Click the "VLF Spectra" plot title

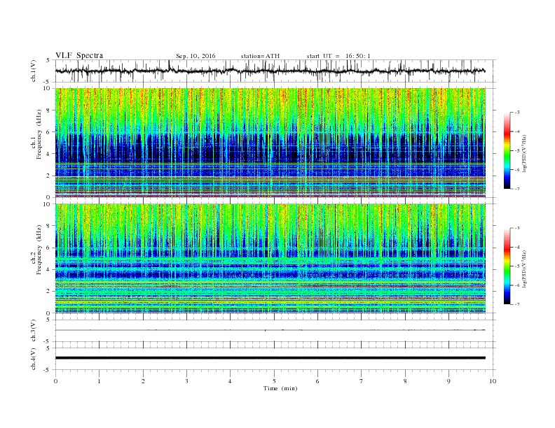(x=79, y=55)
